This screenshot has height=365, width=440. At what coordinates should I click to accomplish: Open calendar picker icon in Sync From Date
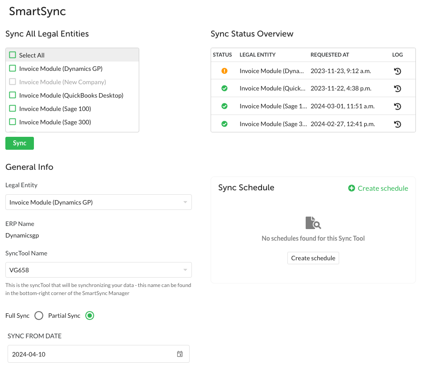180,354
